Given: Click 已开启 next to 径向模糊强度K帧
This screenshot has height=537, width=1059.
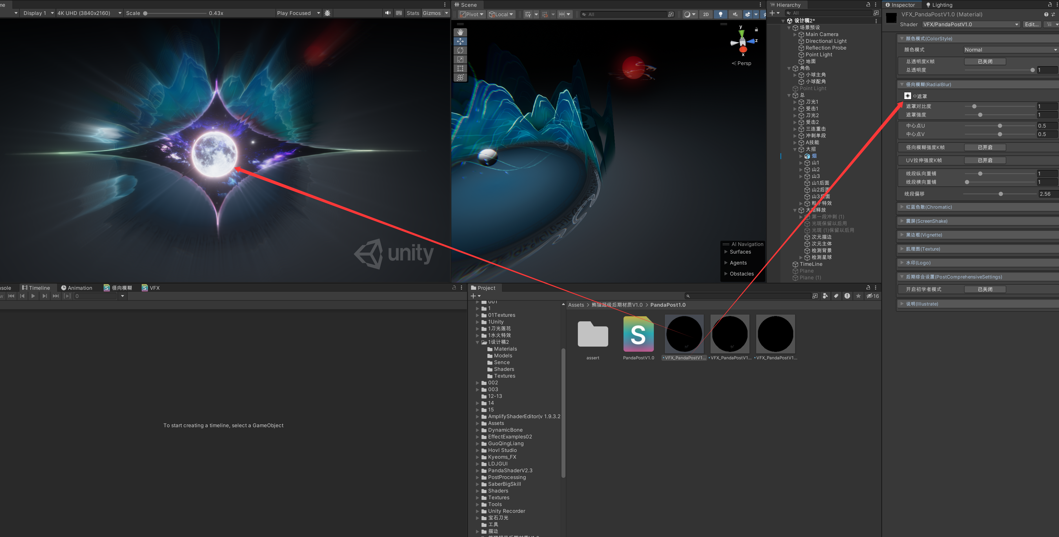Looking at the screenshot, I should [x=985, y=148].
